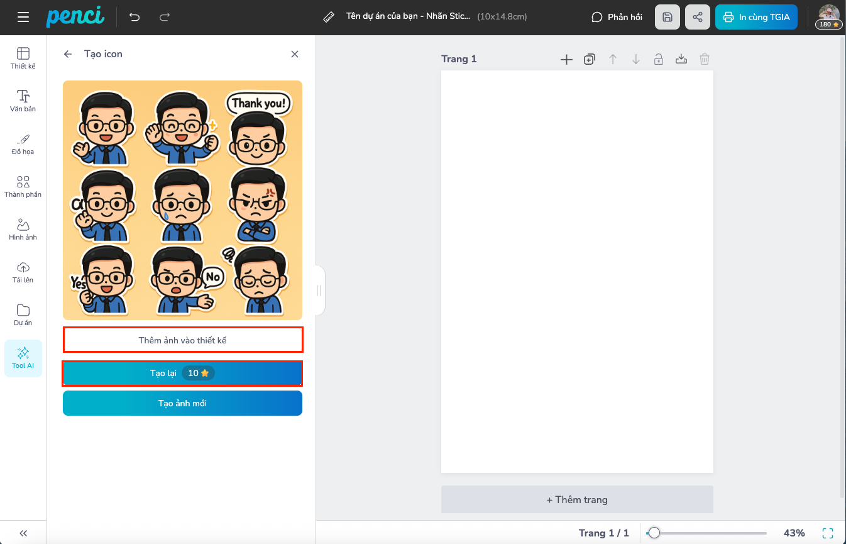Viewport: 846px width, 544px height.
Task: Open the hamburger main menu
Action: [x=23, y=17]
